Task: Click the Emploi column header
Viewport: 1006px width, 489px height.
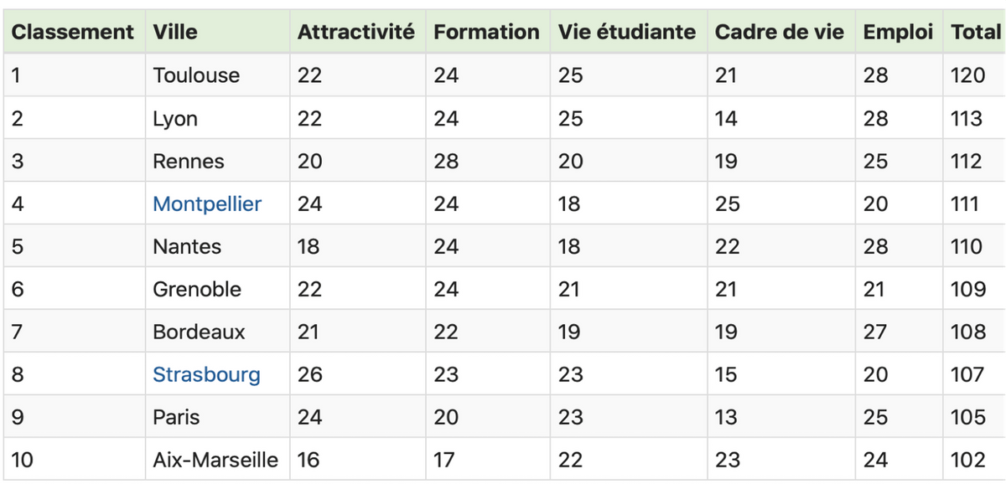Action: pyautogui.click(x=899, y=32)
